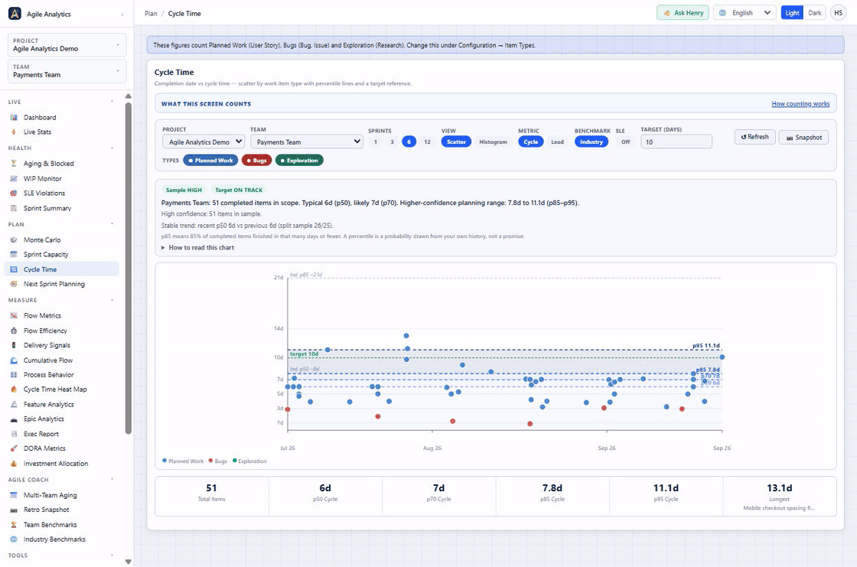Viewport: 857px width, 567px height.
Task: Click the Investment Allocation money bag icon
Action: click(14, 464)
